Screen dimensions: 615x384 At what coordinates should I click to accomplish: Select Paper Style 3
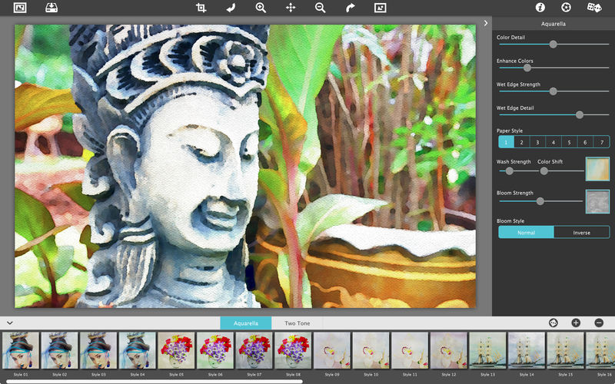(537, 142)
